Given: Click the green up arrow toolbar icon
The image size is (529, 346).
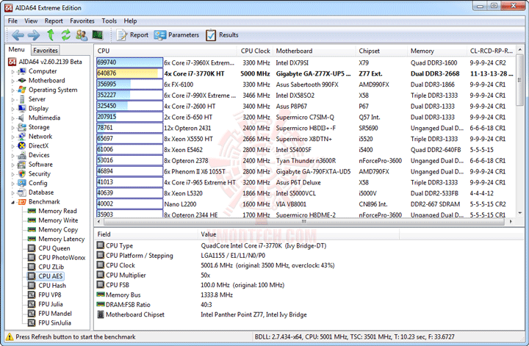Looking at the screenshot, I should [x=51, y=35].
